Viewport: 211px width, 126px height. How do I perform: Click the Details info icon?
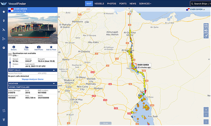(14, 47)
